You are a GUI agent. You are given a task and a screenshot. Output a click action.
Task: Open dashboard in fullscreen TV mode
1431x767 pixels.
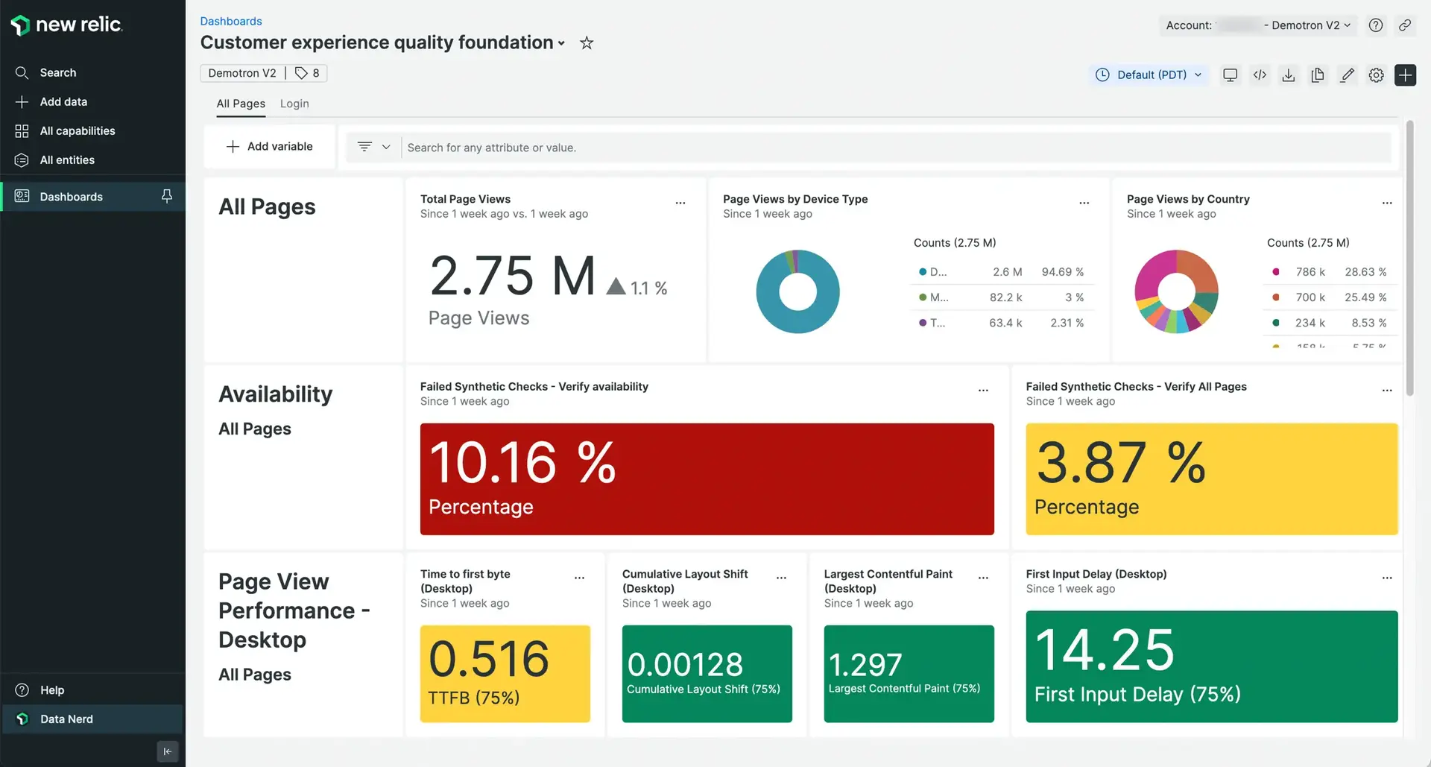pos(1230,75)
